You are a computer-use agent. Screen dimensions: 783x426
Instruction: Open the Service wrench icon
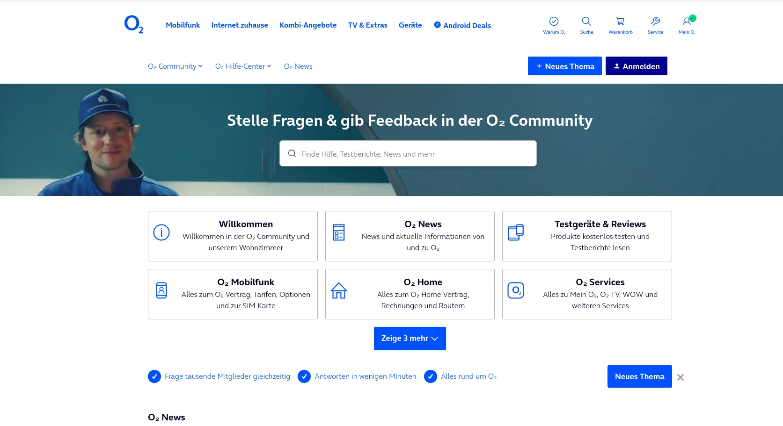pos(655,21)
